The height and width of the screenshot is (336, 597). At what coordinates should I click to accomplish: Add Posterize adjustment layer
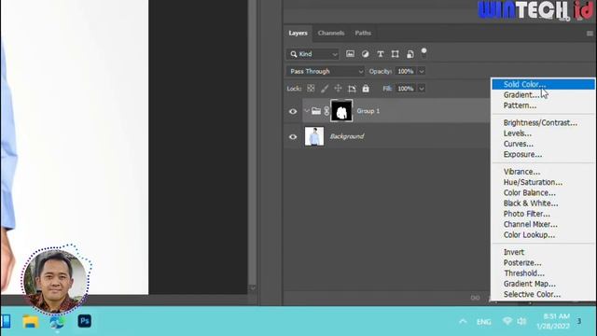pos(543,263)
